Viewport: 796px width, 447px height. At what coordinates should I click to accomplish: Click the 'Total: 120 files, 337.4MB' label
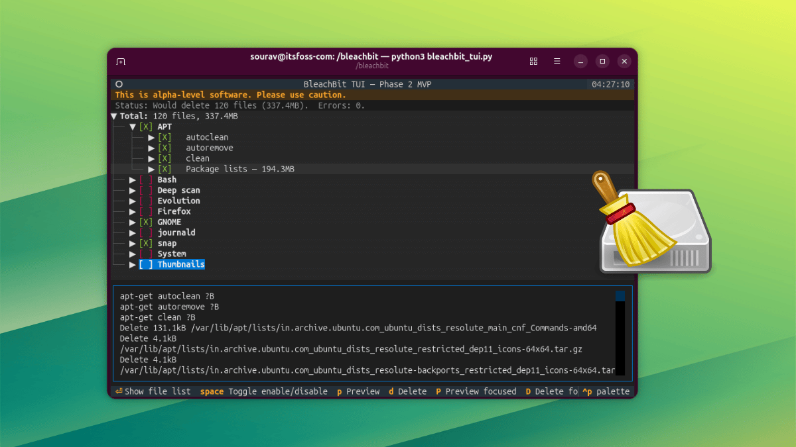(x=178, y=116)
